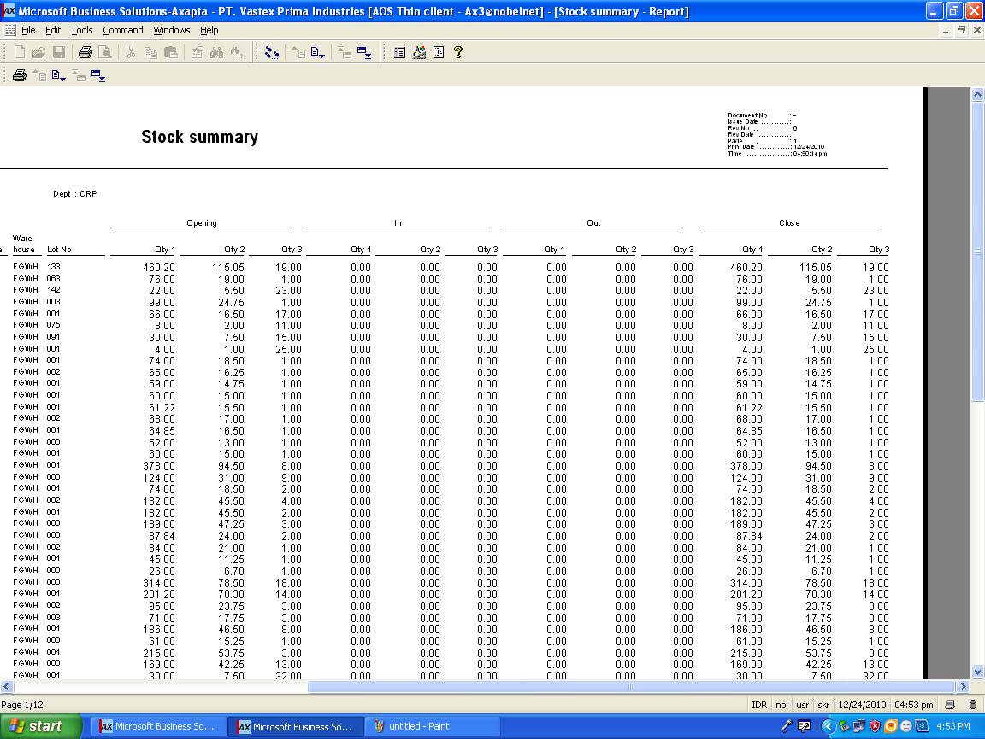The width and height of the screenshot is (985, 739).
Task: Click the 12/24/2010 status bar date
Action: pos(862,705)
